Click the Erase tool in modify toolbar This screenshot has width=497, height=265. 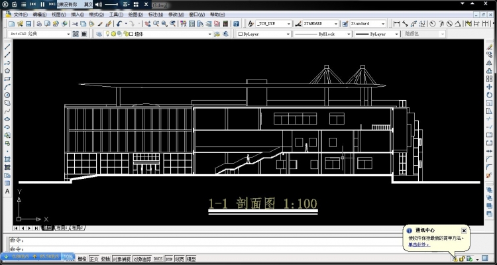coord(490,47)
